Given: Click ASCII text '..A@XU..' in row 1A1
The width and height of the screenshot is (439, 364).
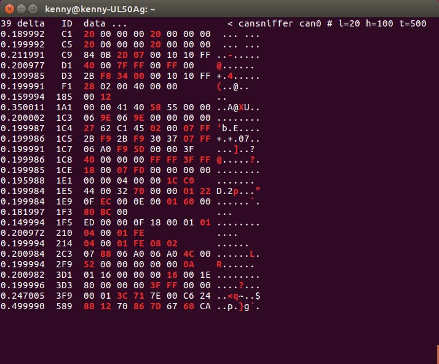Looking at the screenshot, I should 239,107.
